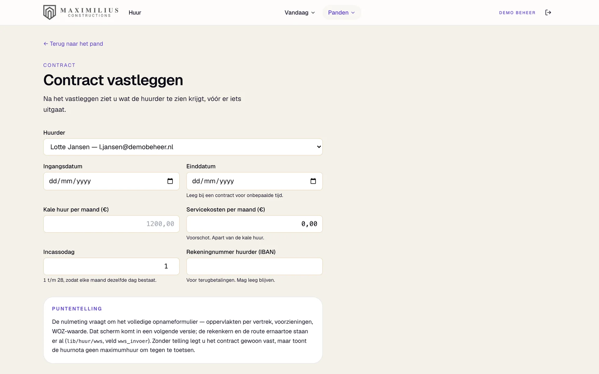599x374 pixels.
Task: Click the 'lib/huur/wws' code text
Action: (85, 341)
